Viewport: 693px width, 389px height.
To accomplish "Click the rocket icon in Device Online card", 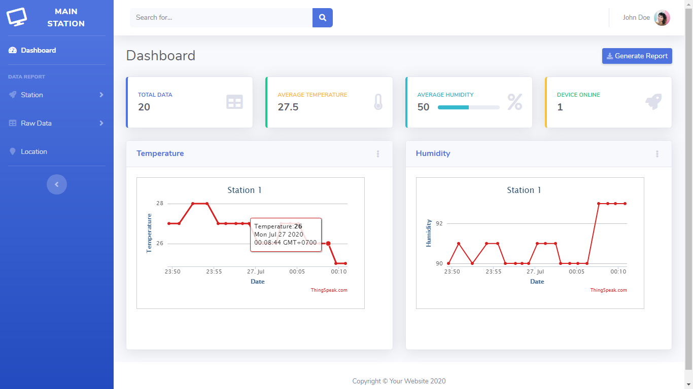I will pyautogui.click(x=653, y=102).
